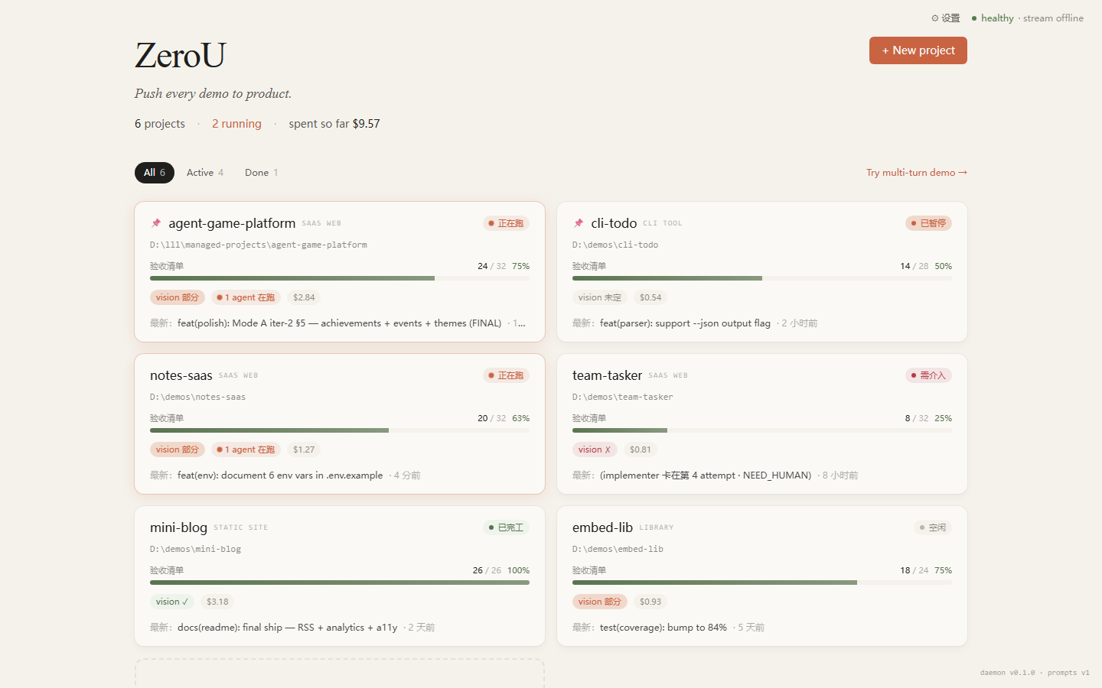Screen dimensions: 1102x688
Task: Click the $0.54 cost chip
Action: 650,297
